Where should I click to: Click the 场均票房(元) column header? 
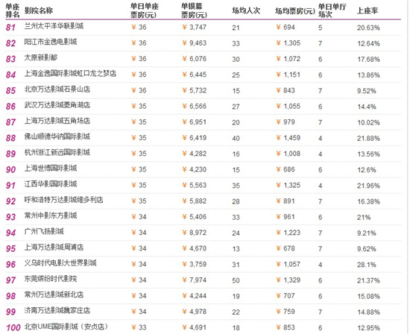click(295, 11)
